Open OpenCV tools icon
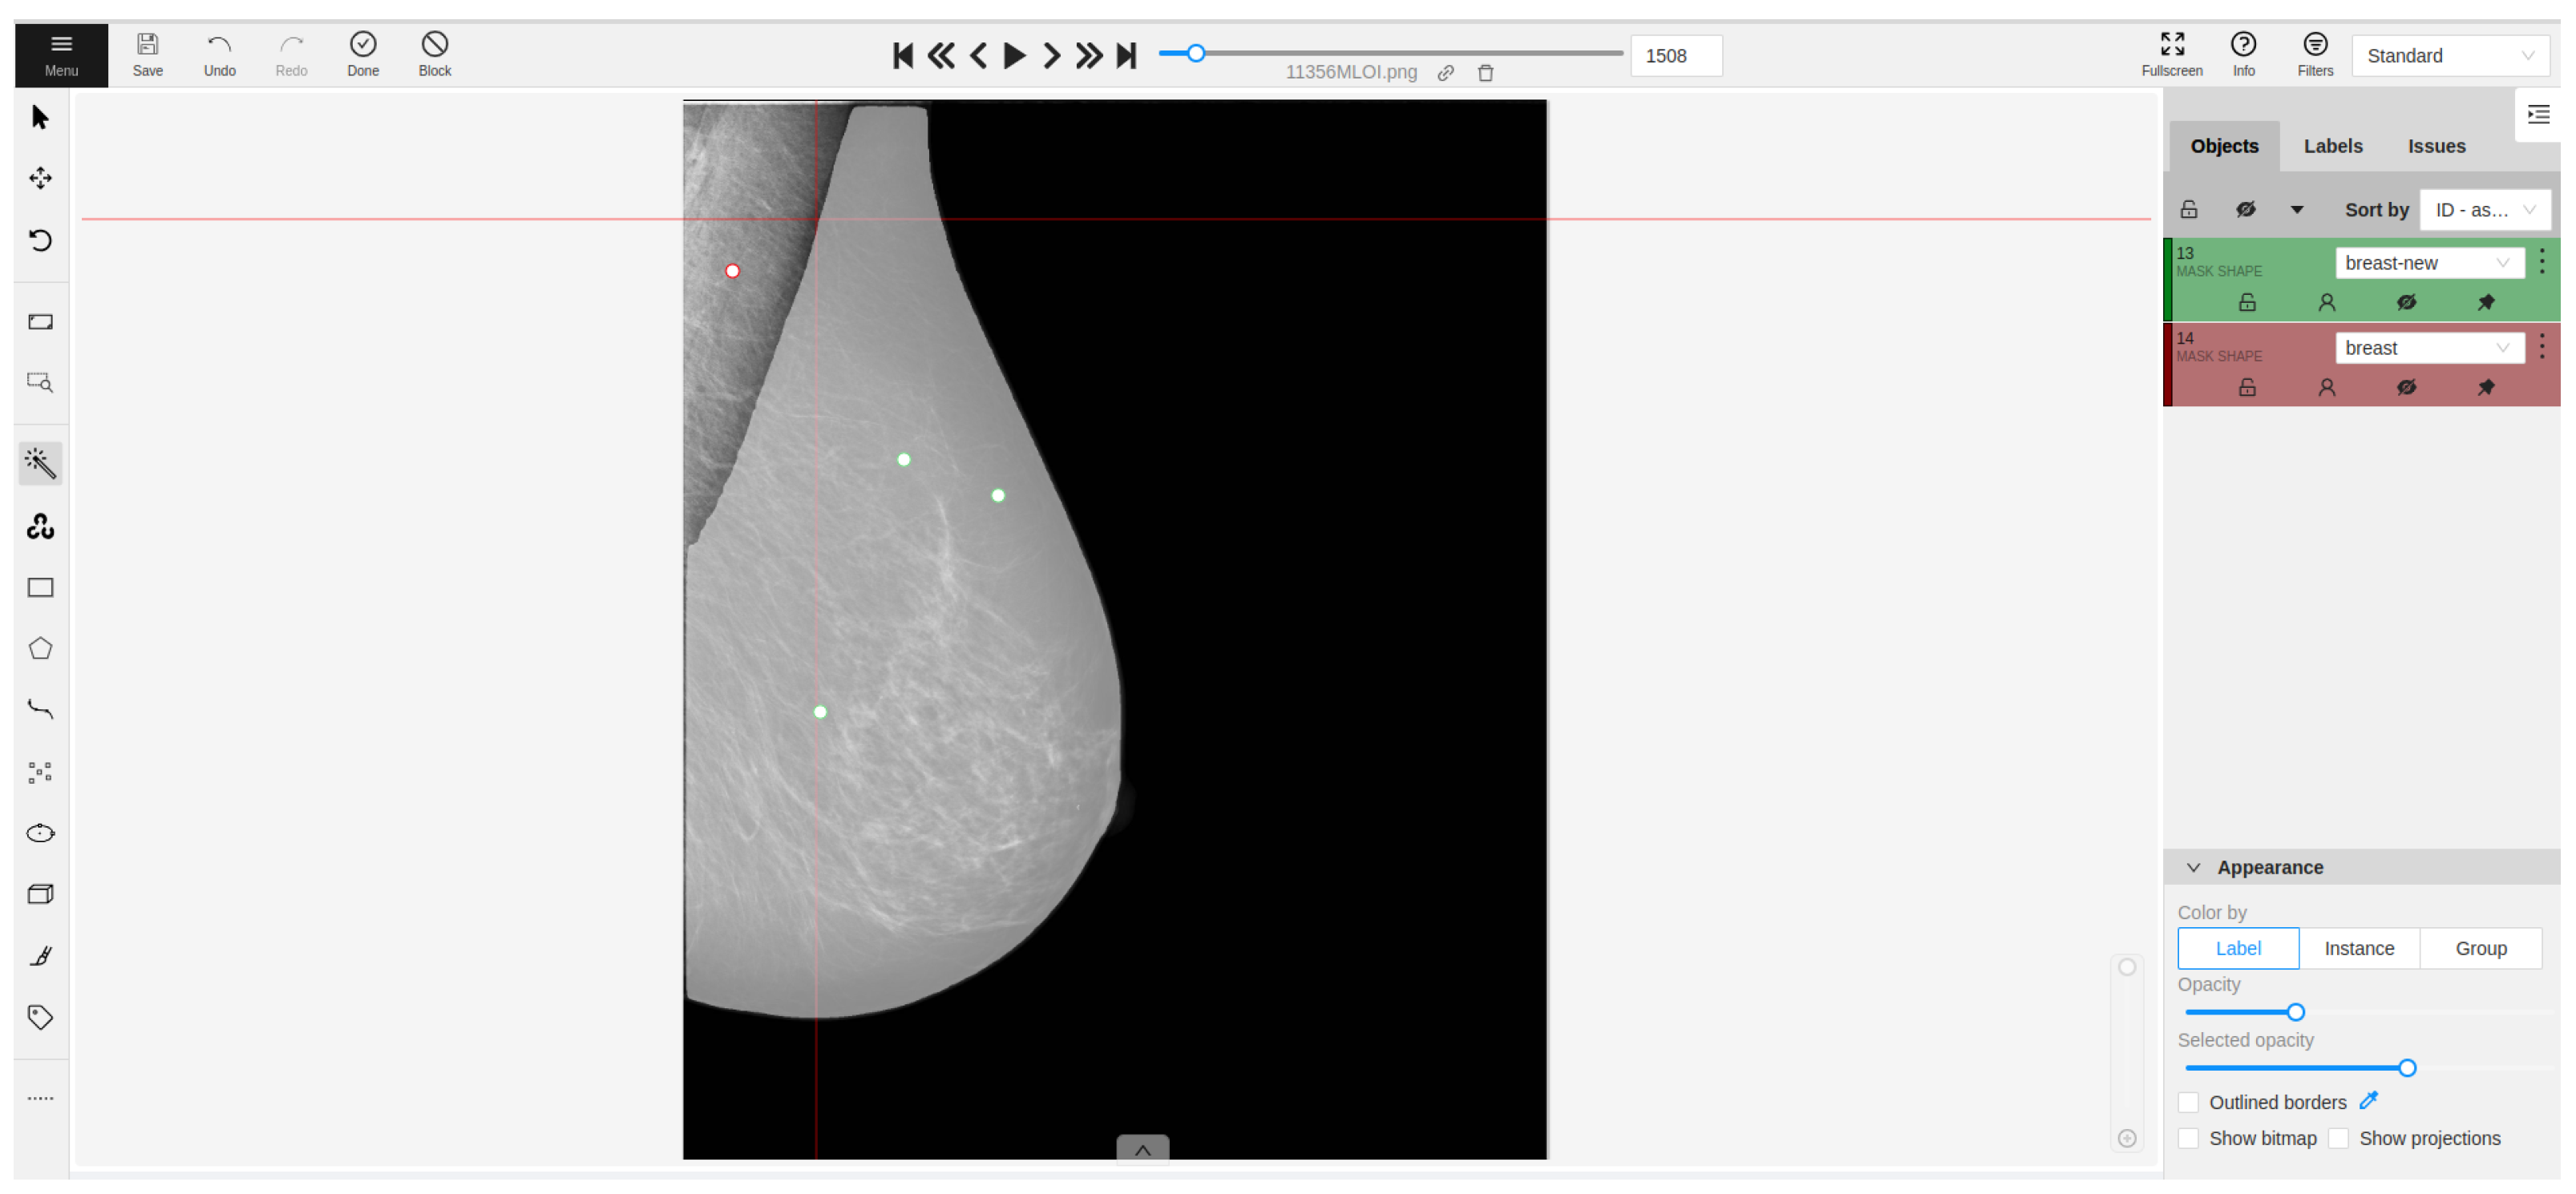Screen dimensions: 2576x1194 tap(40, 526)
